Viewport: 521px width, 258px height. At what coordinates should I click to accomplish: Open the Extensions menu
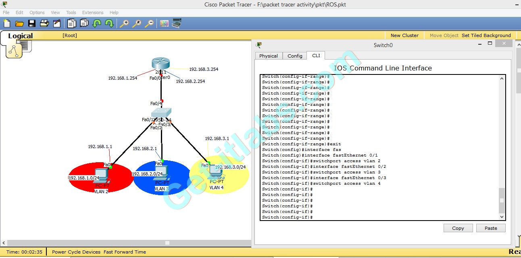tap(93, 12)
